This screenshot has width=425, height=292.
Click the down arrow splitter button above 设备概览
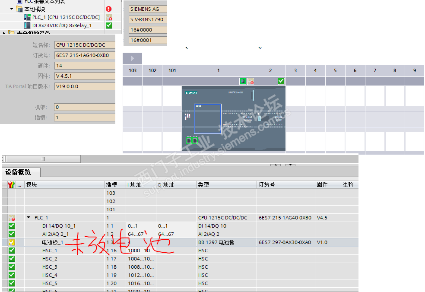point(290,165)
